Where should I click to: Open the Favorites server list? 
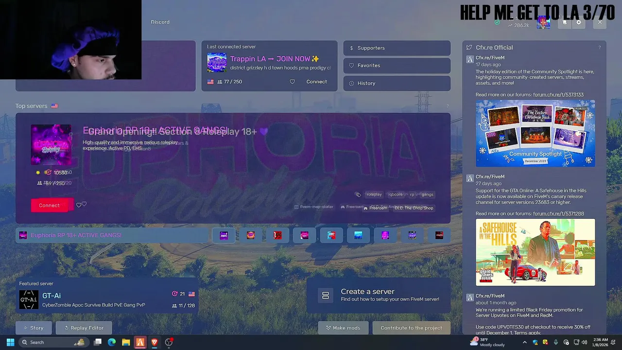pyautogui.click(x=397, y=66)
